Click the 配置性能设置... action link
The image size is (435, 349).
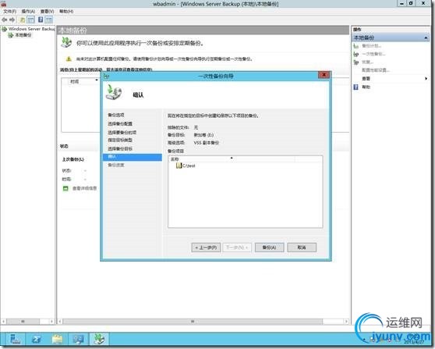tap(376, 70)
